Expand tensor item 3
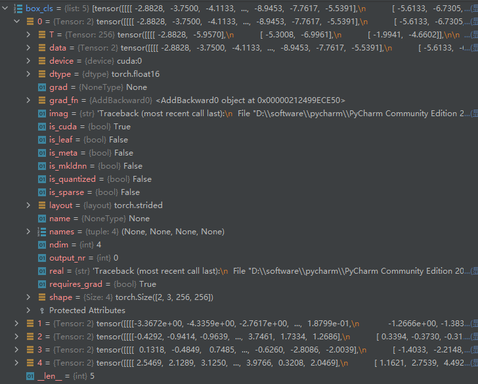The height and width of the screenshot is (384, 478). click(x=16, y=349)
